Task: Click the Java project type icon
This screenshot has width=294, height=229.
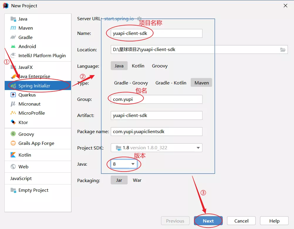Action: pos(13,19)
